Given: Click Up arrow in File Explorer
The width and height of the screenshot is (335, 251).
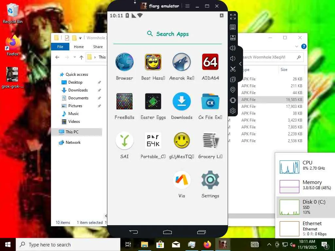Looking at the screenshot, I should [x=81, y=57].
